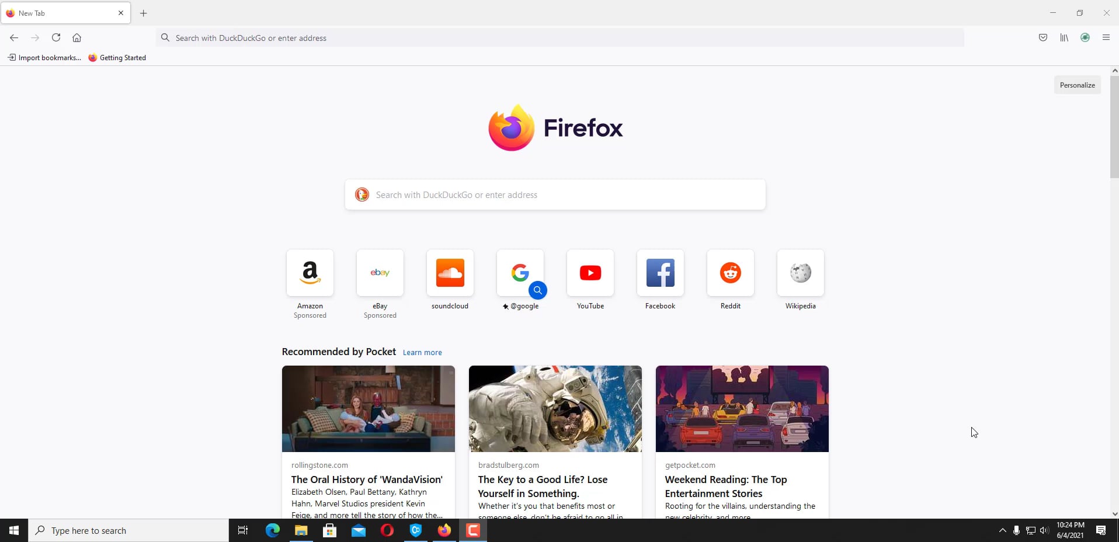Close the New Tab tab
Image resolution: width=1119 pixels, height=542 pixels.
point(121,13)
